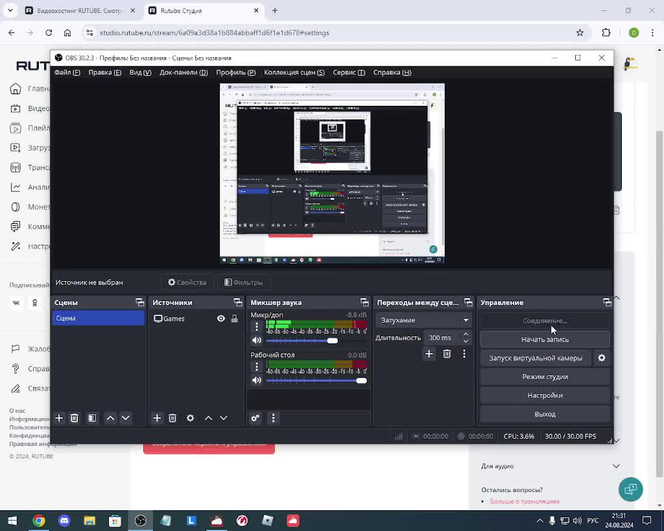This screenshot has width=664, height=531.
Task: Open OBS icon in Windows taskbar
Action: 140,521
